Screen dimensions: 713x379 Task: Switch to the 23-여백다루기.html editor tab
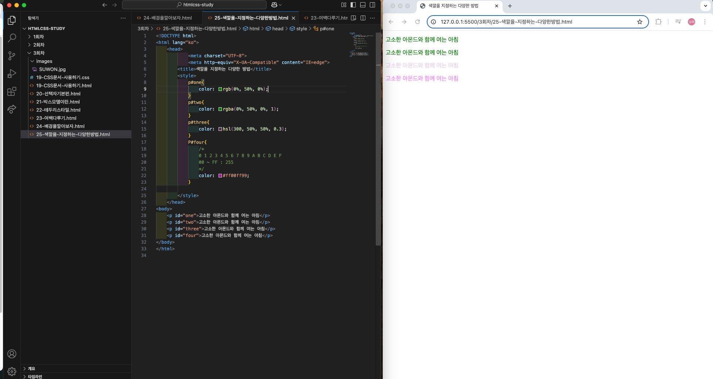click(x=325, y=18)
